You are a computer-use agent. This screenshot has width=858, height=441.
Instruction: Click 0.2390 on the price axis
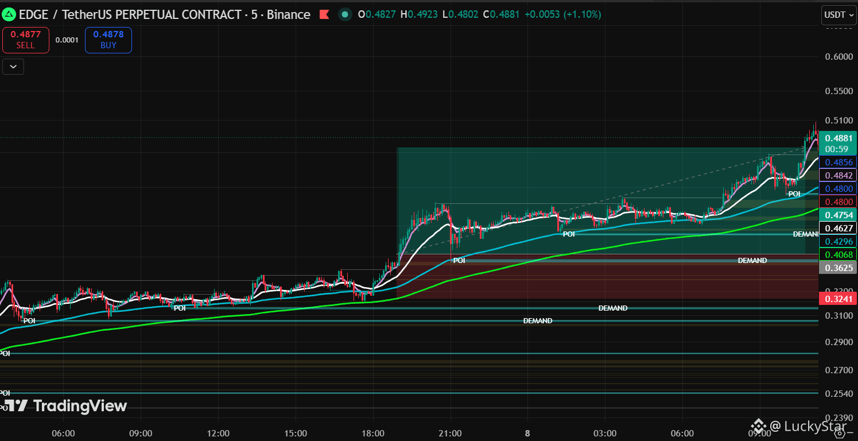pyautogui.click(x=838, y=417)
